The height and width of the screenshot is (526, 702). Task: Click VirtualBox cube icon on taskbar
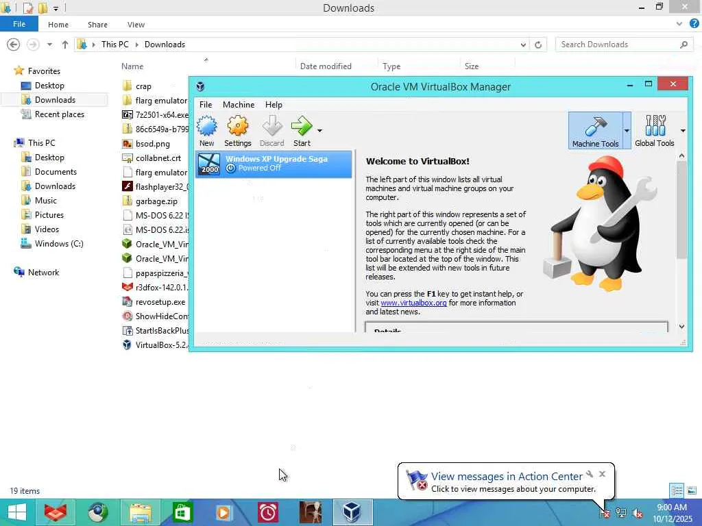[352, 512]
